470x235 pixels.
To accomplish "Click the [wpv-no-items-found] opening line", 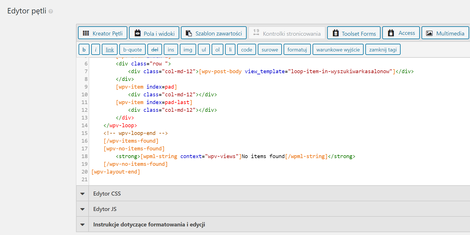I will (x=134, y=149).
